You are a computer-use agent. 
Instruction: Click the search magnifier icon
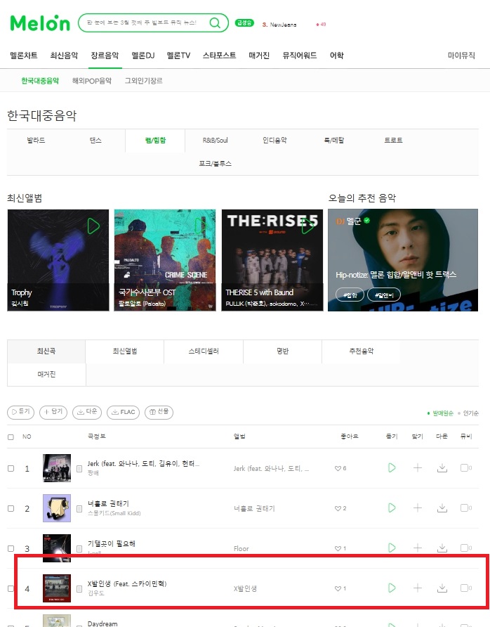coord(215,22)
